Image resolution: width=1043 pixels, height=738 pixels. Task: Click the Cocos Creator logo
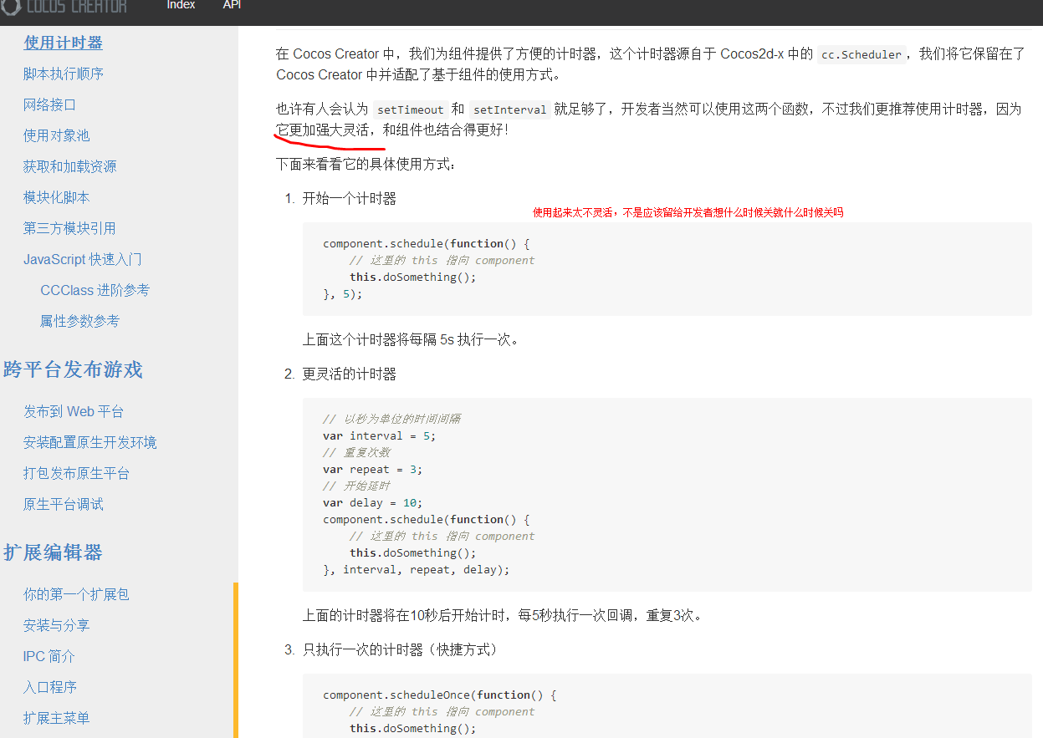pyautogui.click(x=65, y=7)
